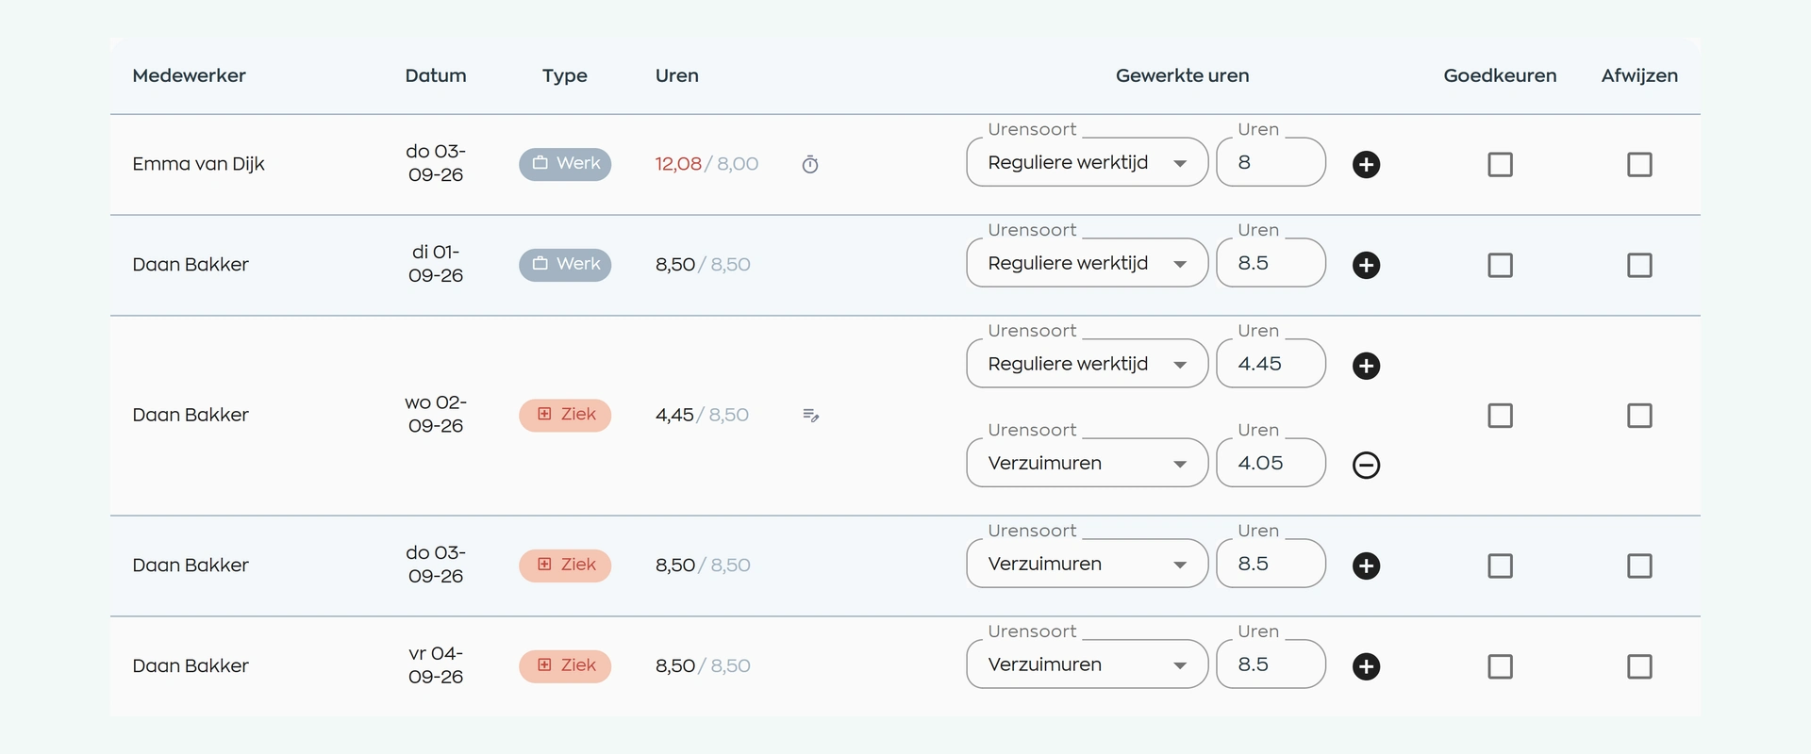1811x754 pixels.
Task: Remove the Verzuimuren 4.05 line with the minus icon
Action: pos(1366,465)
